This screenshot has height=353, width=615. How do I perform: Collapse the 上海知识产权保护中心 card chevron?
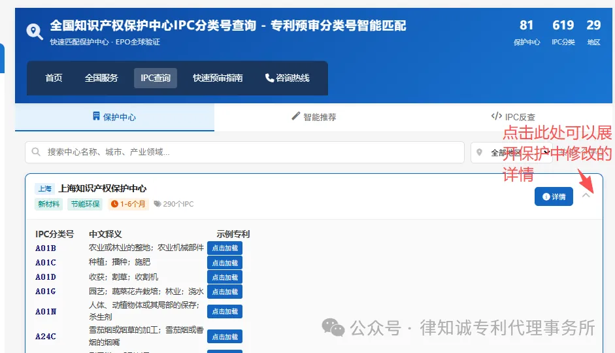(x=586, y=195)
